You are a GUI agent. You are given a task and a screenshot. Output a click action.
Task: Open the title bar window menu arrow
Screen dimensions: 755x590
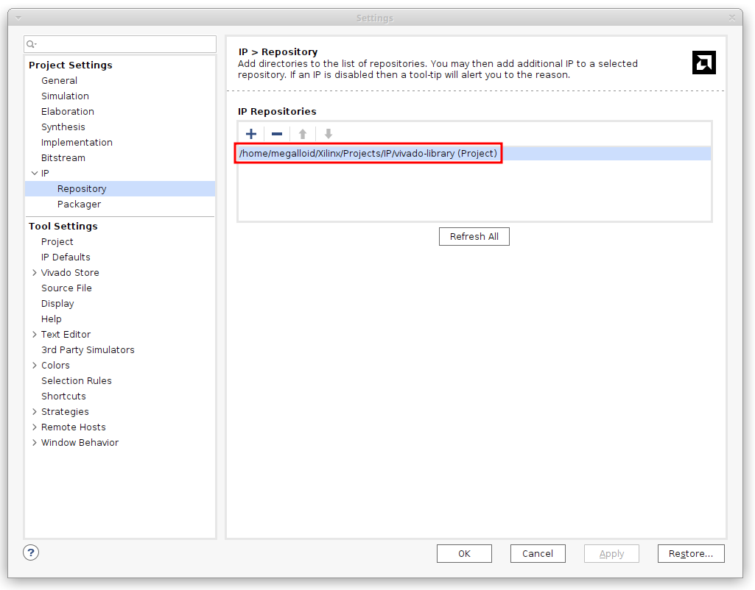(x=18, y=18)
